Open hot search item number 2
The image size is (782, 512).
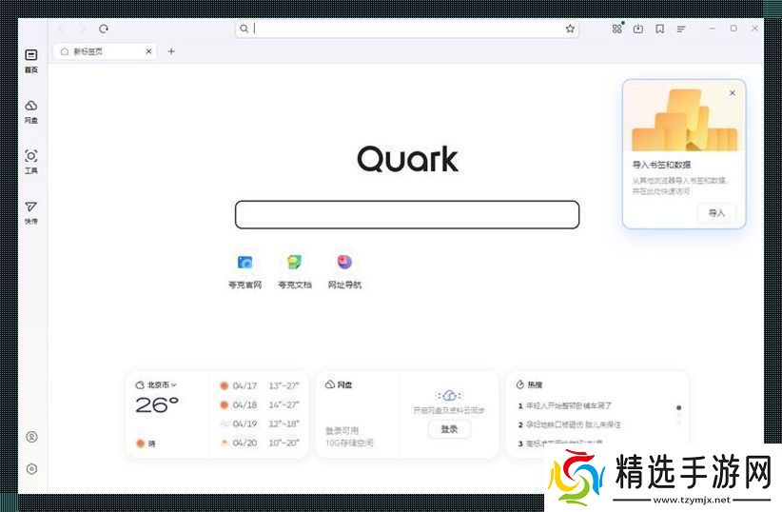pos(569,424)
